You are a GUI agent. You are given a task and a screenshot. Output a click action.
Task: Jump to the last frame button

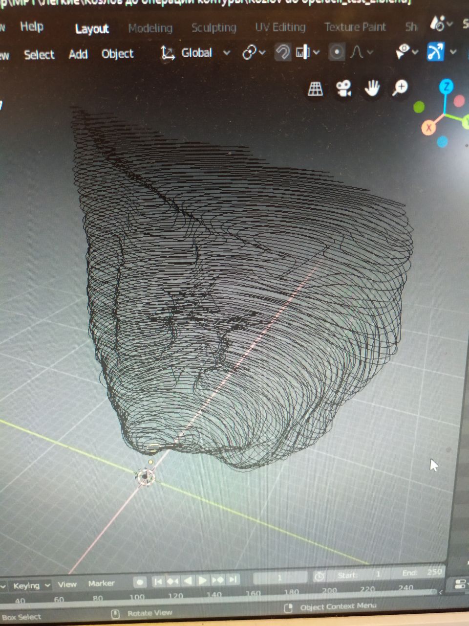pos(234,580)
